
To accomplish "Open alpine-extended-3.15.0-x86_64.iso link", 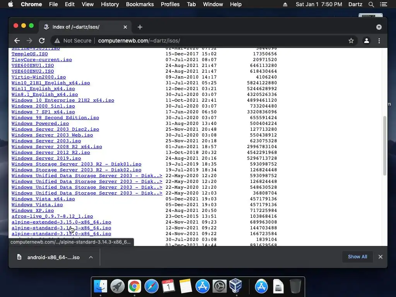I will 61,222.
